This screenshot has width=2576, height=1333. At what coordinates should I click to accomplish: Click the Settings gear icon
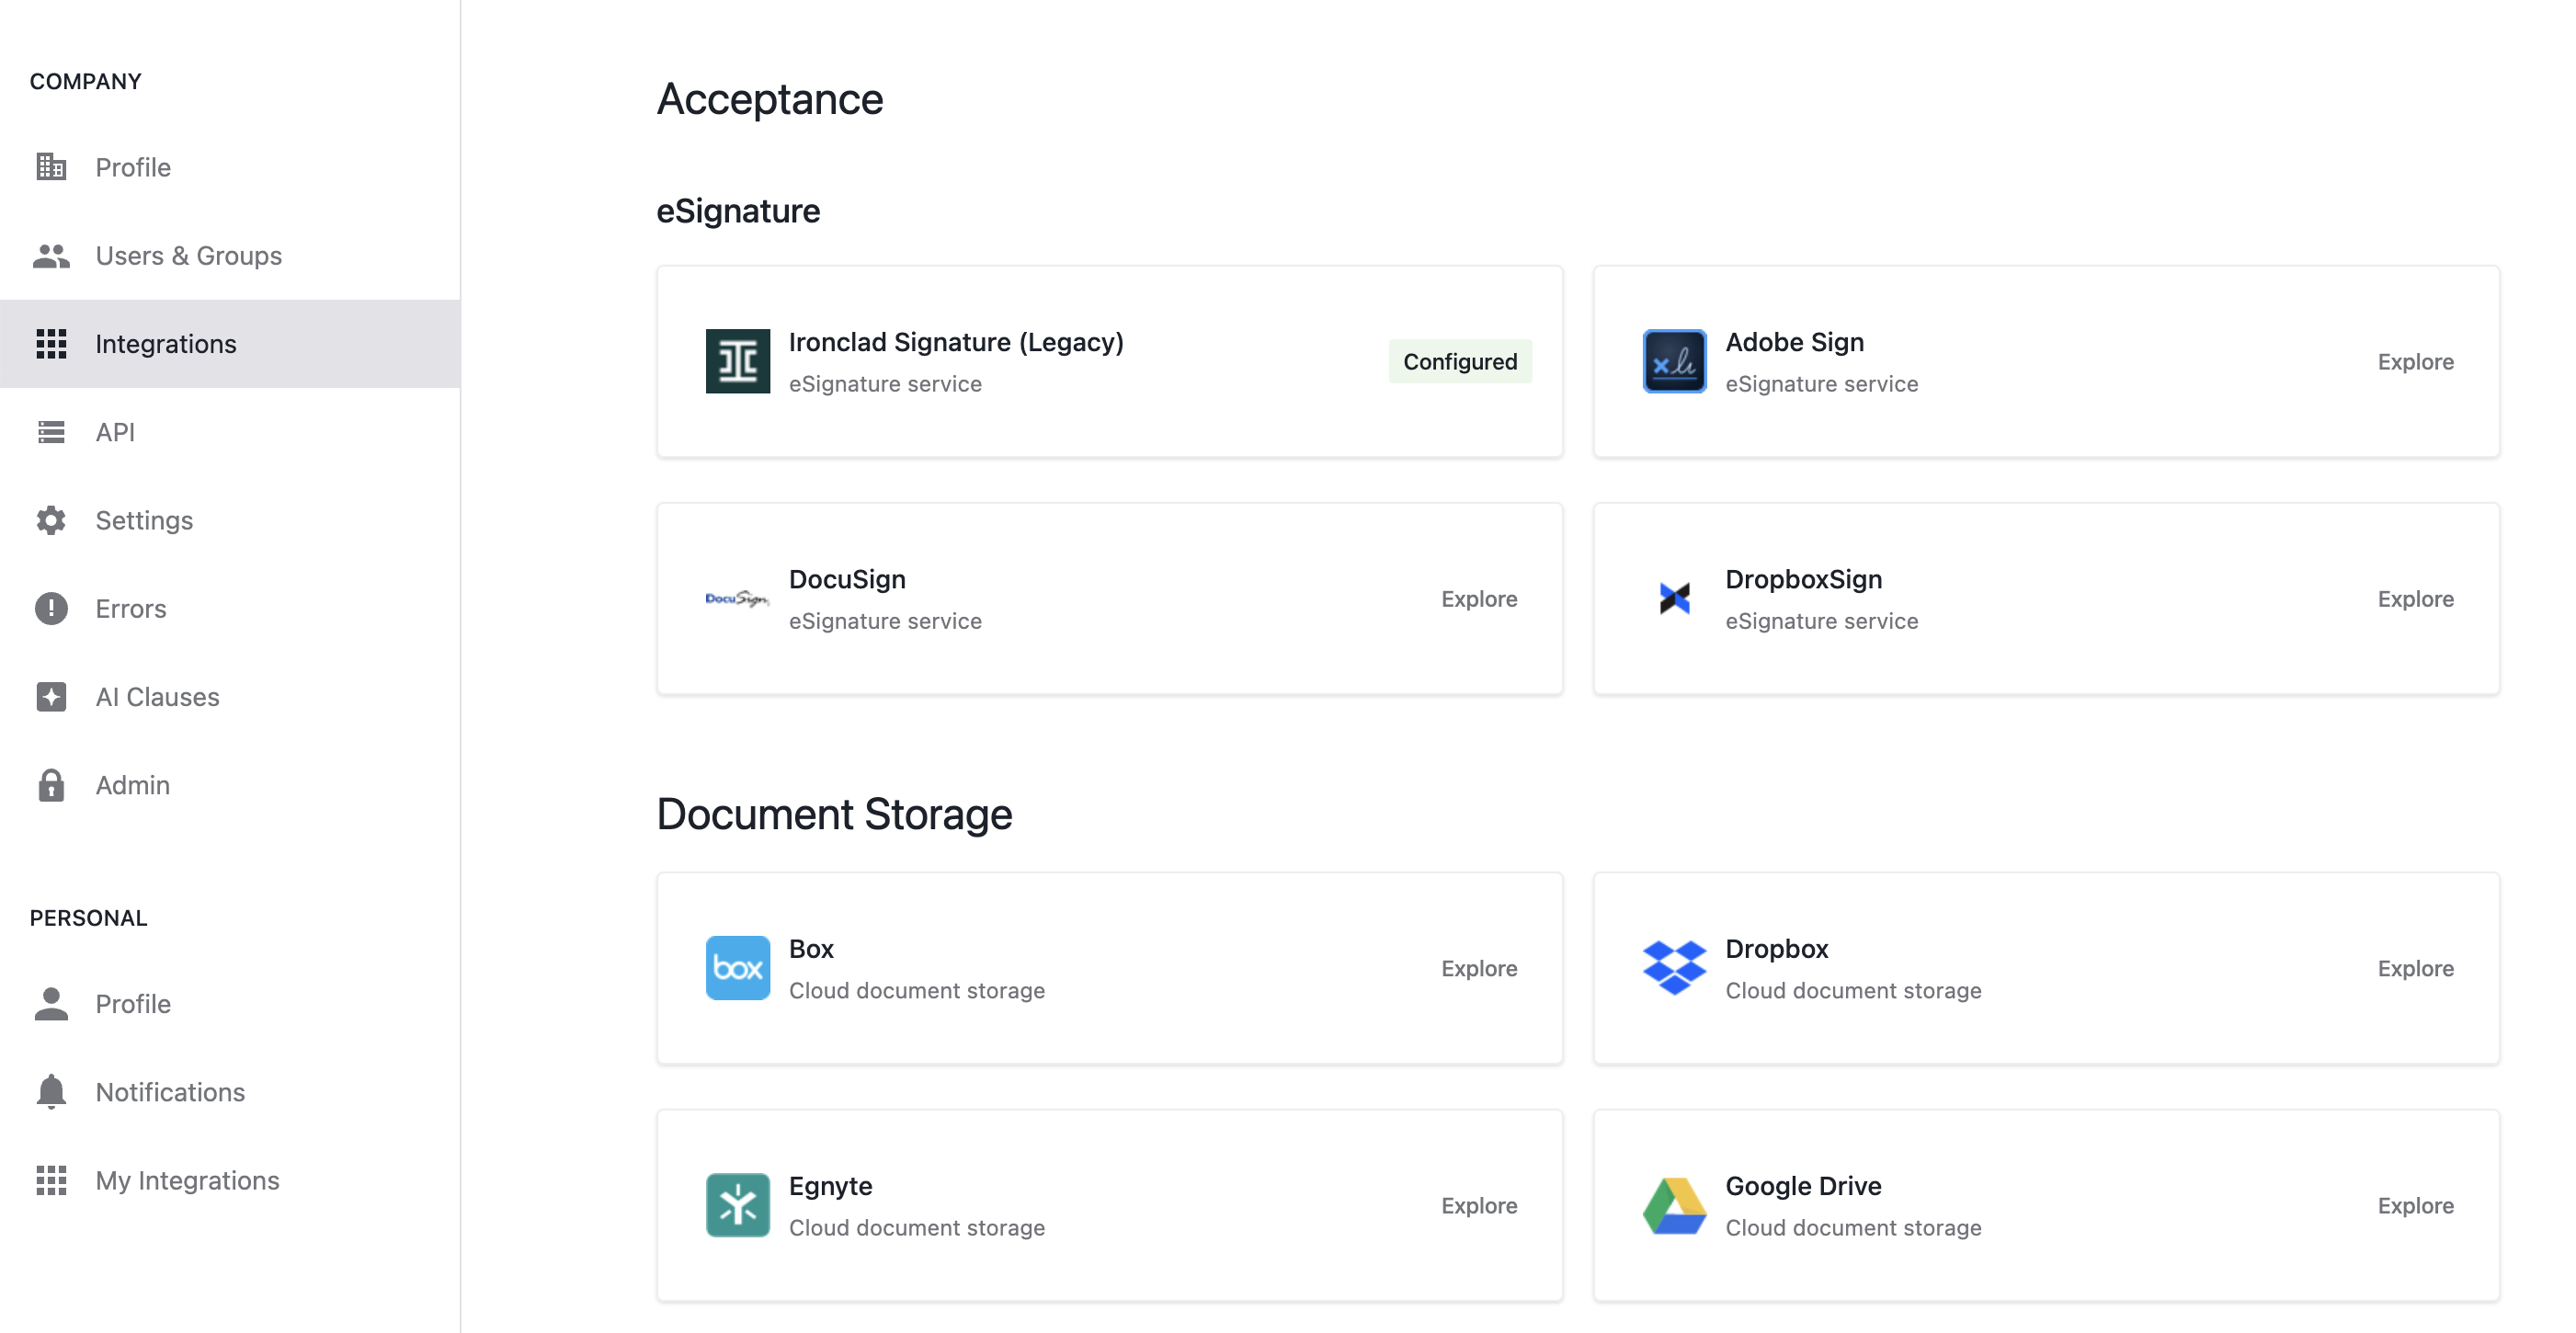(x=51, y=520)
